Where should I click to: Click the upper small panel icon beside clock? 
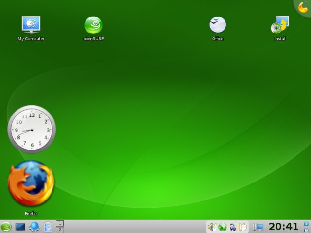(306, 224)
